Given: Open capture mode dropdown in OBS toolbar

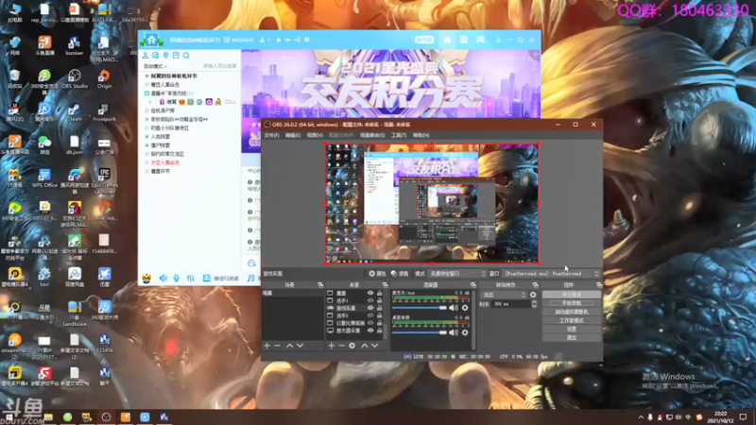Looking at the screenshot, I should 457,273.
